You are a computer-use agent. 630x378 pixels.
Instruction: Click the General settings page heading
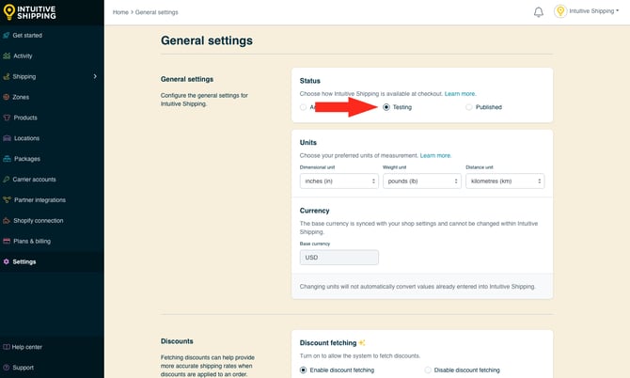pos(207,40)
